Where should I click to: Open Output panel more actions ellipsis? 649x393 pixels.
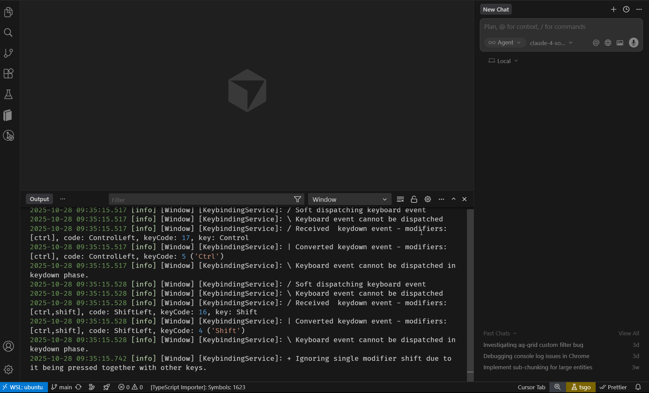click(x=441, y=199)
